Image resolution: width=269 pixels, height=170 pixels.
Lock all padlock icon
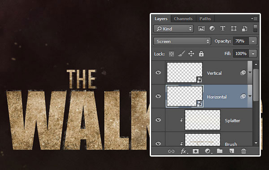click(201, 54)
